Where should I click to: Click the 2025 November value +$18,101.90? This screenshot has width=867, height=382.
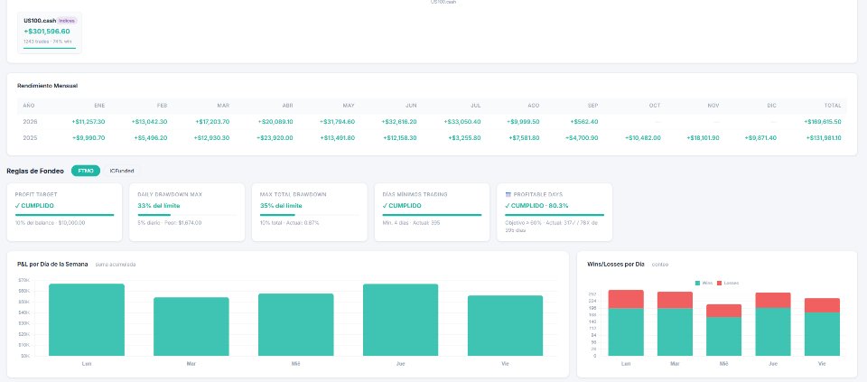tap(704, 137)
